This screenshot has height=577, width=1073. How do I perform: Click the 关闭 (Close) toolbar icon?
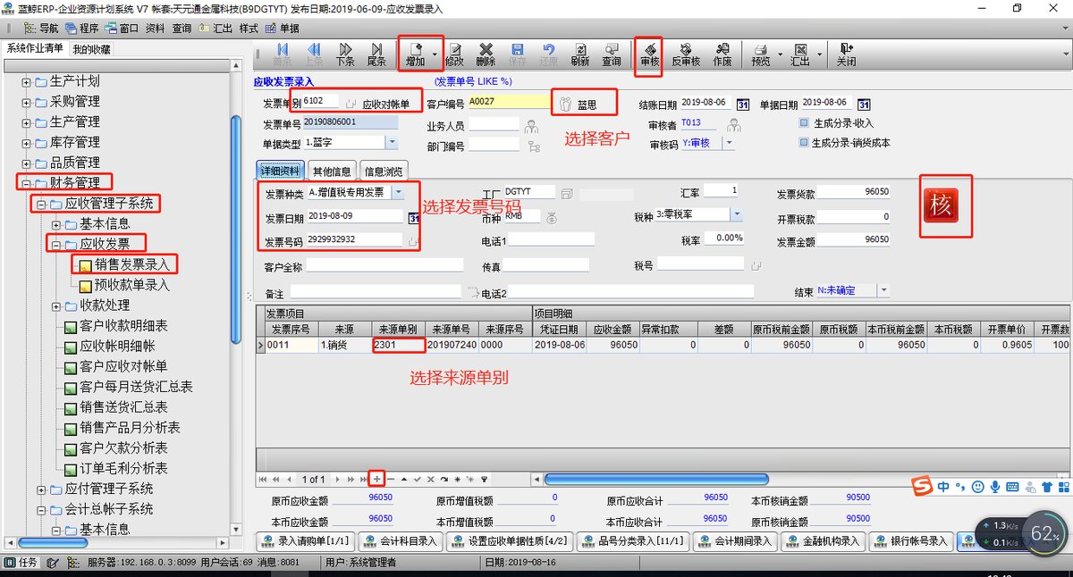pos(846,54)
